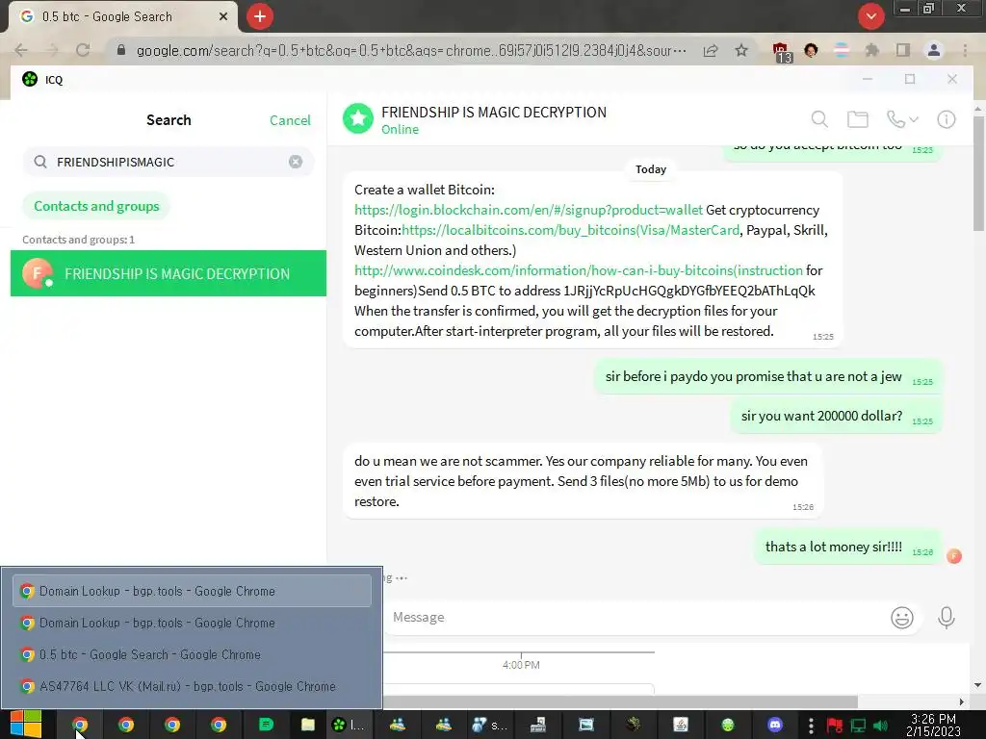Open the login.blockchain.com signup link
The image size is (986, 739).
(x=529, y=210)
